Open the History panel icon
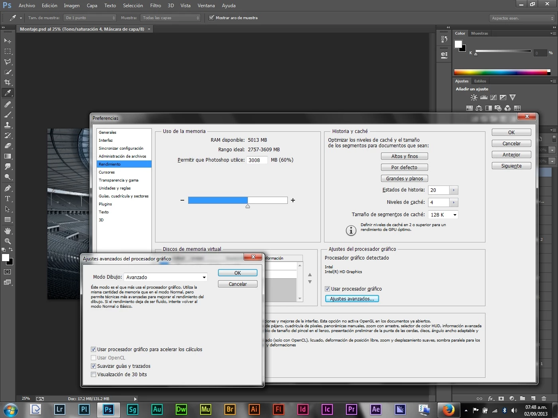The height and width of the screenshot is (418, 558). tap(444, 39)
